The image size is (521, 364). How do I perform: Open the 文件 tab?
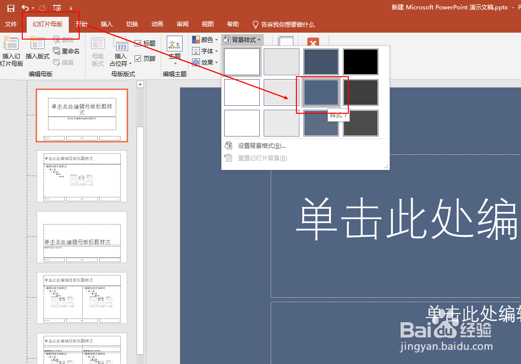[x=10, y=24]
